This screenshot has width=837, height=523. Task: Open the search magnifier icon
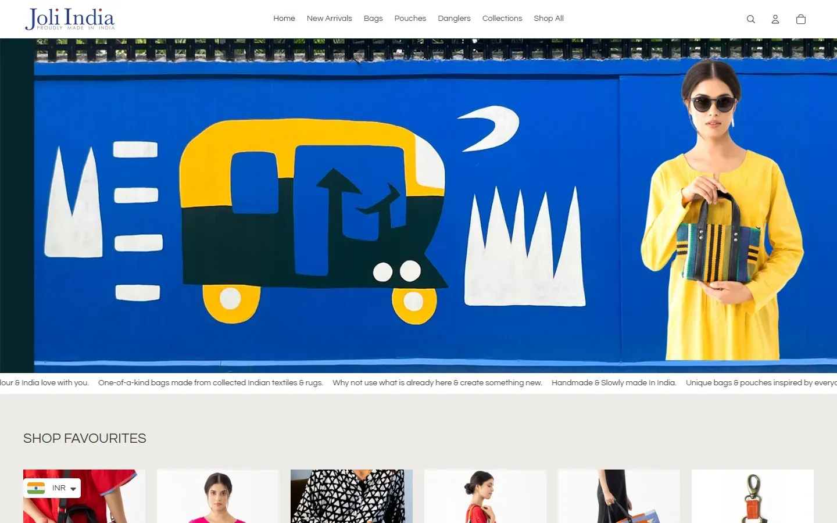point(750,19)
